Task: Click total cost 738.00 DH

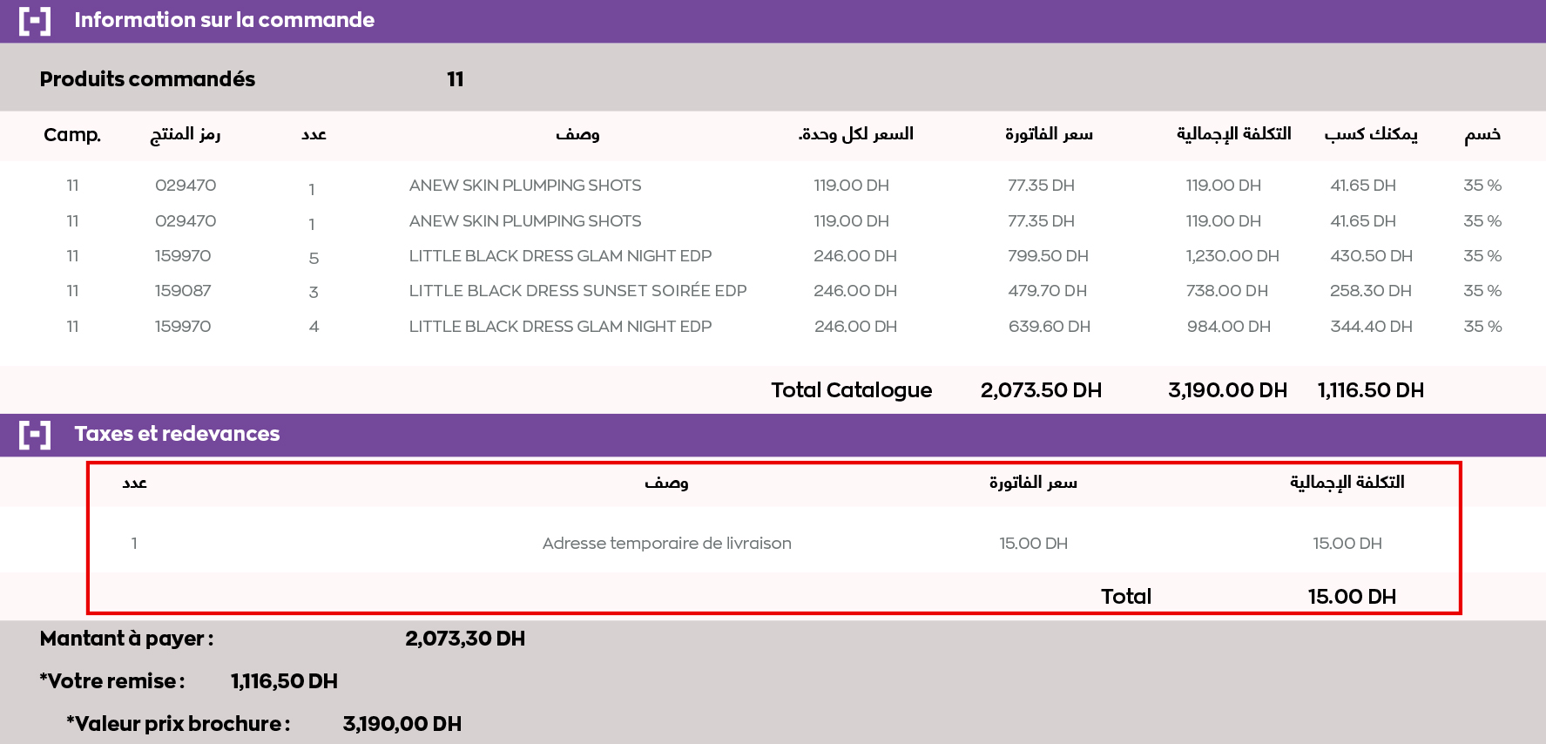Action: click(x=1226, y=291)
